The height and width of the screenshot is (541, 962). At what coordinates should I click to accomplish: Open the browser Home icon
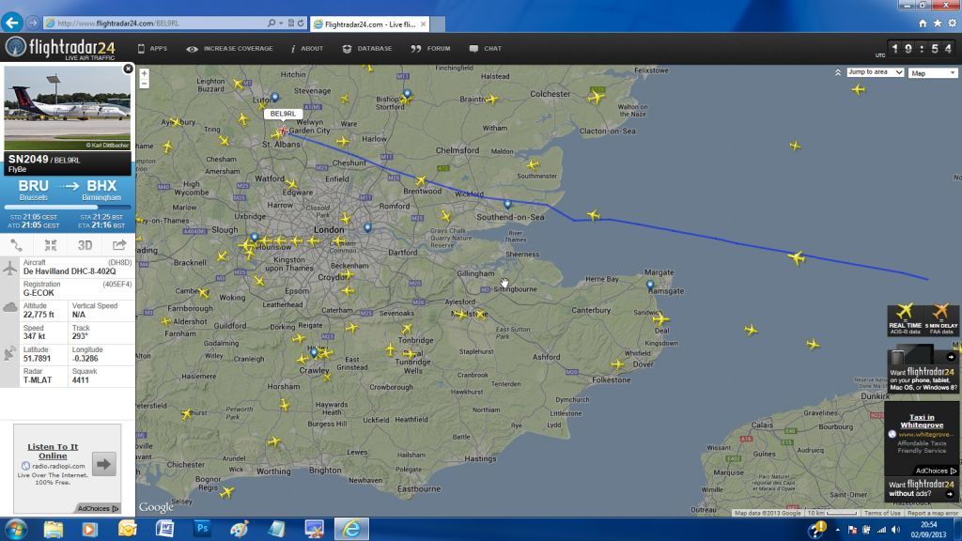point(923,23)
